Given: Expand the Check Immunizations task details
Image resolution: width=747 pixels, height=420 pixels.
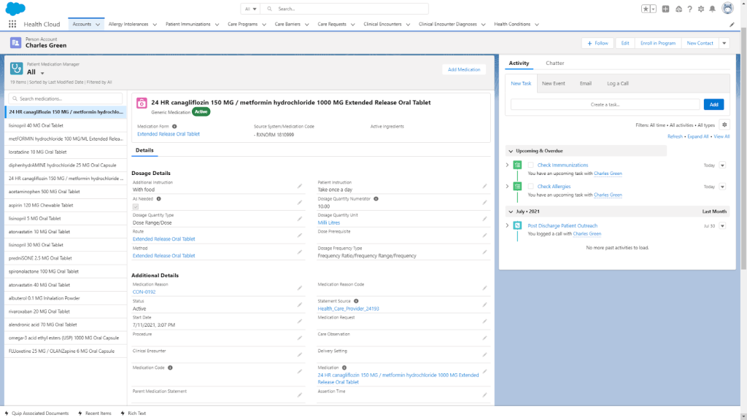Looking at the screenshot, I should (508, 166).
